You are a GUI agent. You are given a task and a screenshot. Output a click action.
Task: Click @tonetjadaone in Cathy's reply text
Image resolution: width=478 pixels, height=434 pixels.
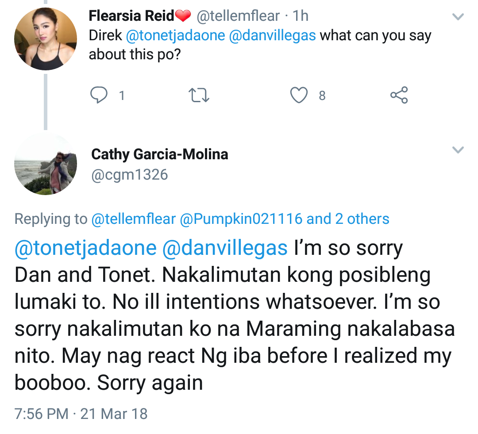[x=85, y=248]
